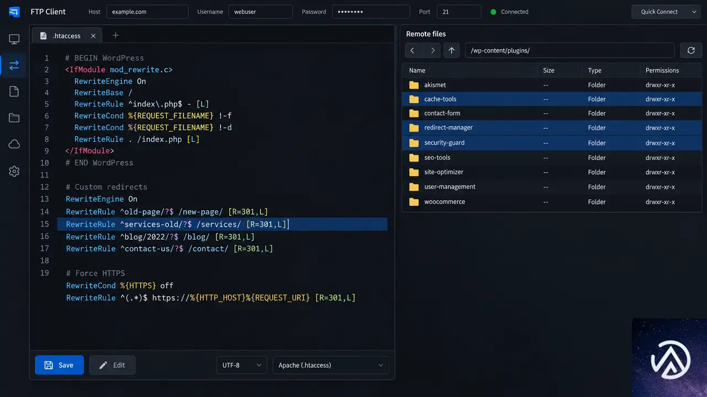Click the remote path field
This screenshot has width=707, height=397.
click(569, 50)
